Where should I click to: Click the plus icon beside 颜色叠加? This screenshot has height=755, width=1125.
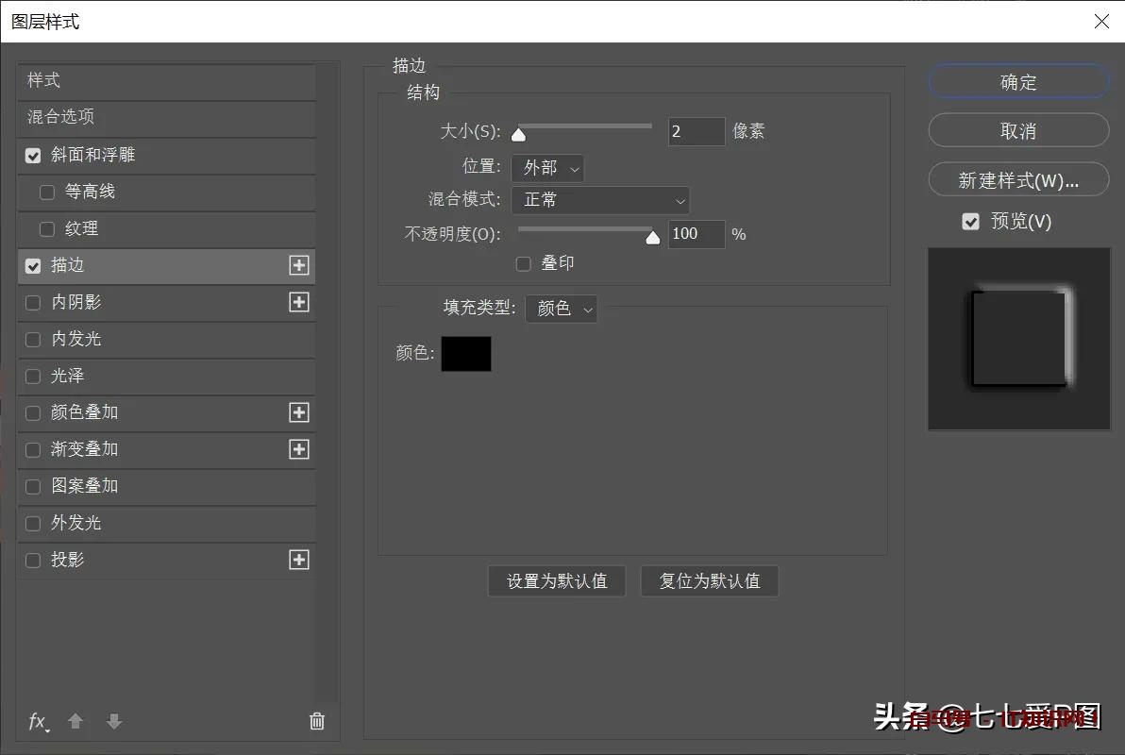[x=299, y=412]
